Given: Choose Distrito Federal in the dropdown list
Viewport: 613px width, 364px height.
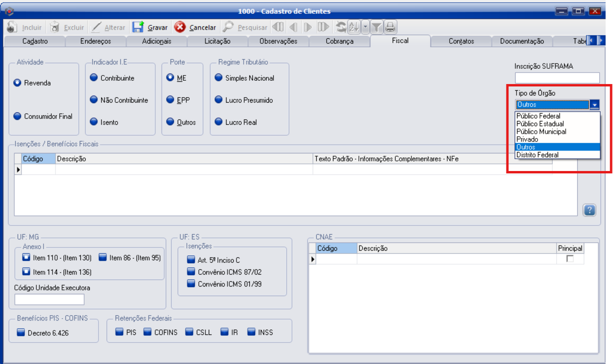Looking at the screenshot, I should click(x=537, y=155).
